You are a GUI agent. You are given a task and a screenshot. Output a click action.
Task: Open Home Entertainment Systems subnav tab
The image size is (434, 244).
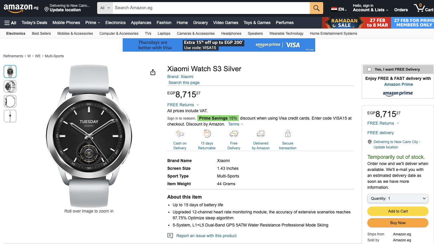coord(334,34)
